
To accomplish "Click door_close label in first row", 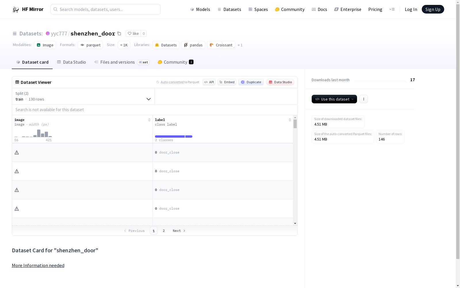I will point(169,152).
